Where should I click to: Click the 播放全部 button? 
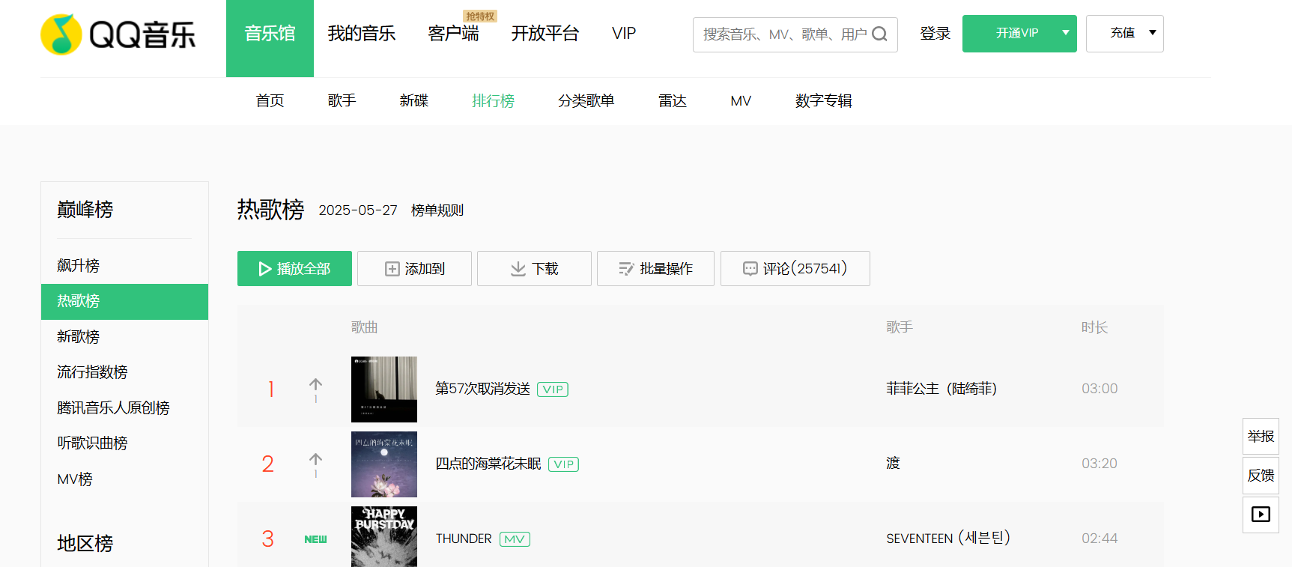[x=294, y=269]
